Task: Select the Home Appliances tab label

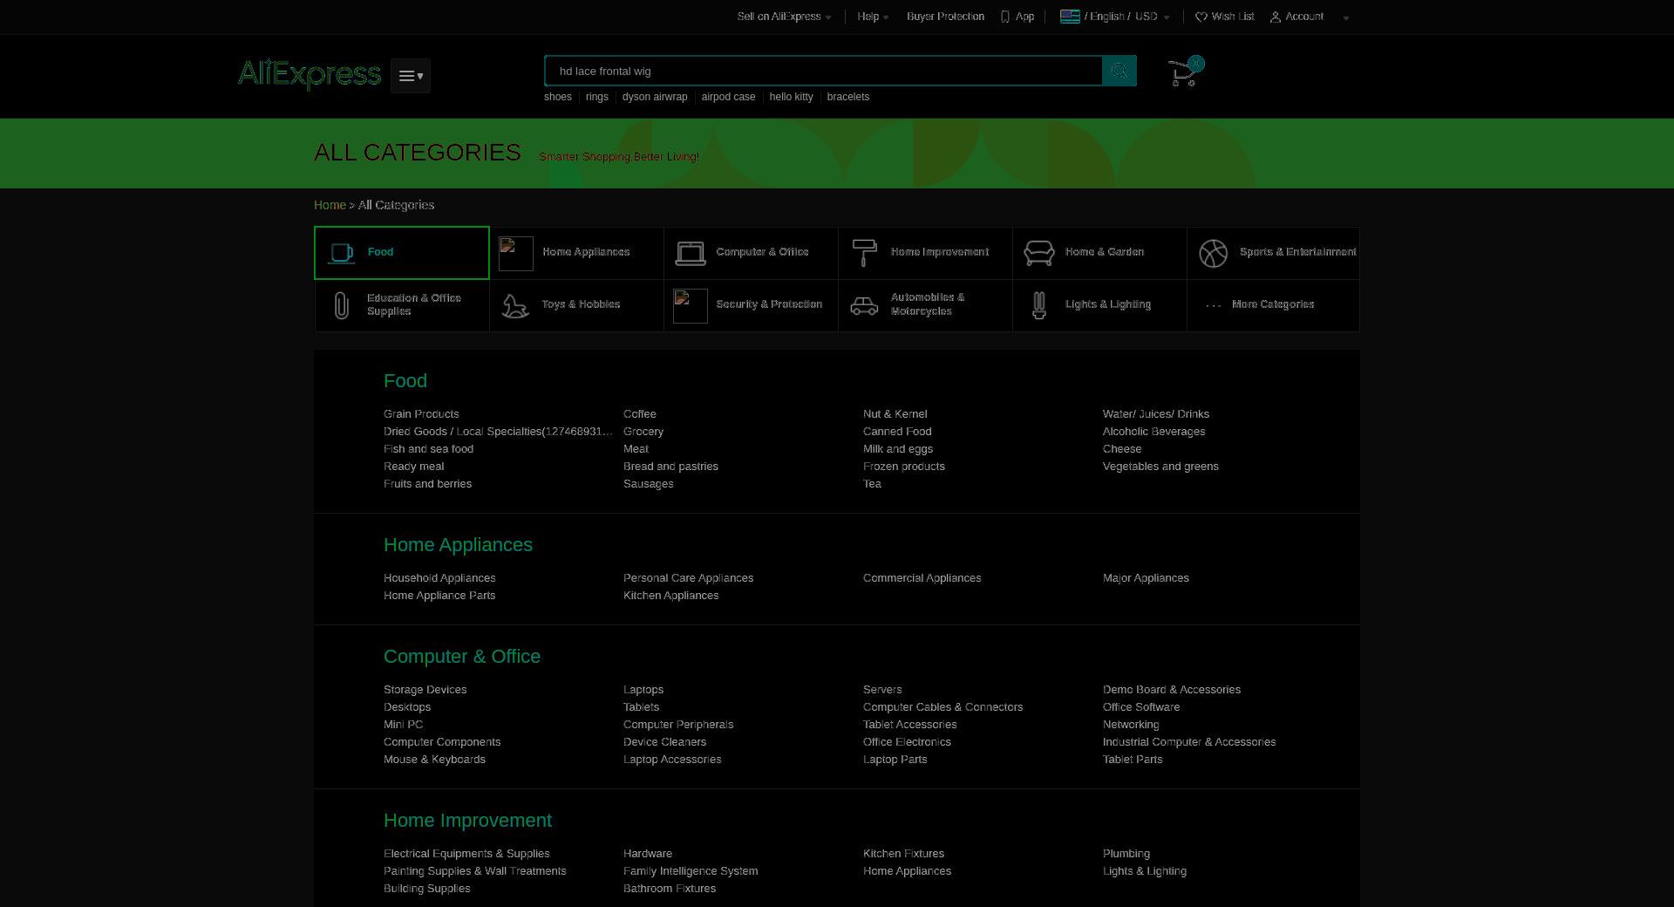Action: [x=586, y=252]
